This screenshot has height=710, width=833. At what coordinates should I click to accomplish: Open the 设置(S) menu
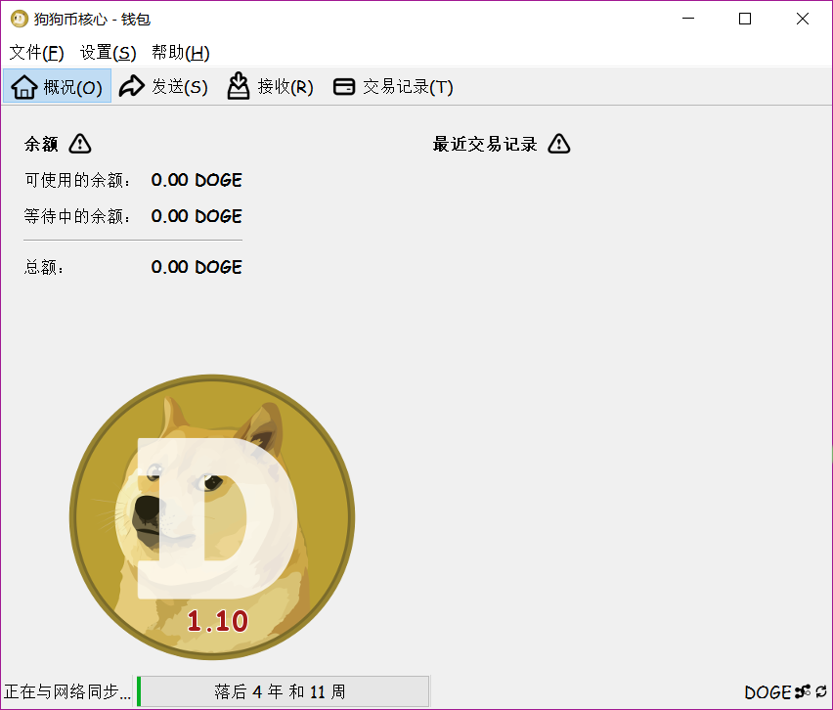click(x=108, y=53)
